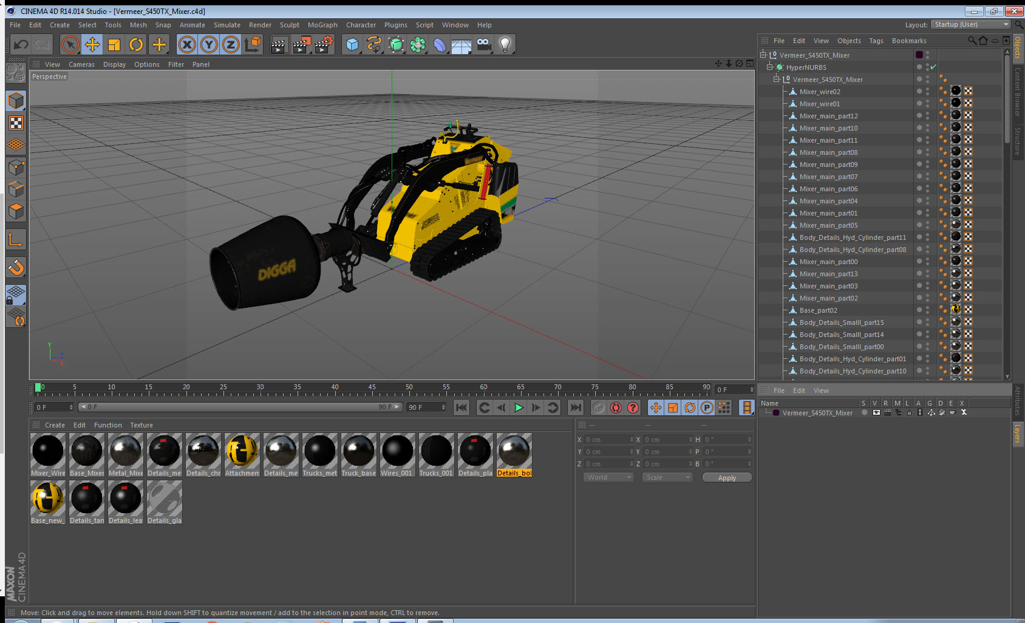This screenshot has height=623, width=1025.
Task: Open the Character menu
Action: tap(361, 25)
